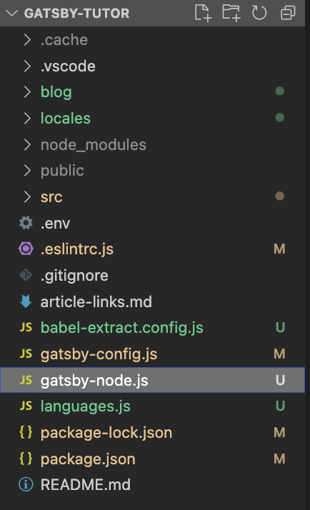310x510 pixels.
Task: Click the tan status dot on src
Action: point(280,196)
